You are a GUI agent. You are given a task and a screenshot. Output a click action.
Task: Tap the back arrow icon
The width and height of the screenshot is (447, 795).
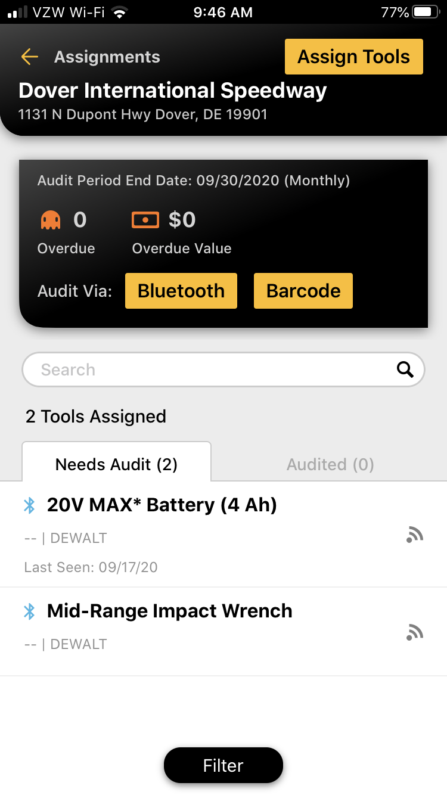click(x=29, y=57)
